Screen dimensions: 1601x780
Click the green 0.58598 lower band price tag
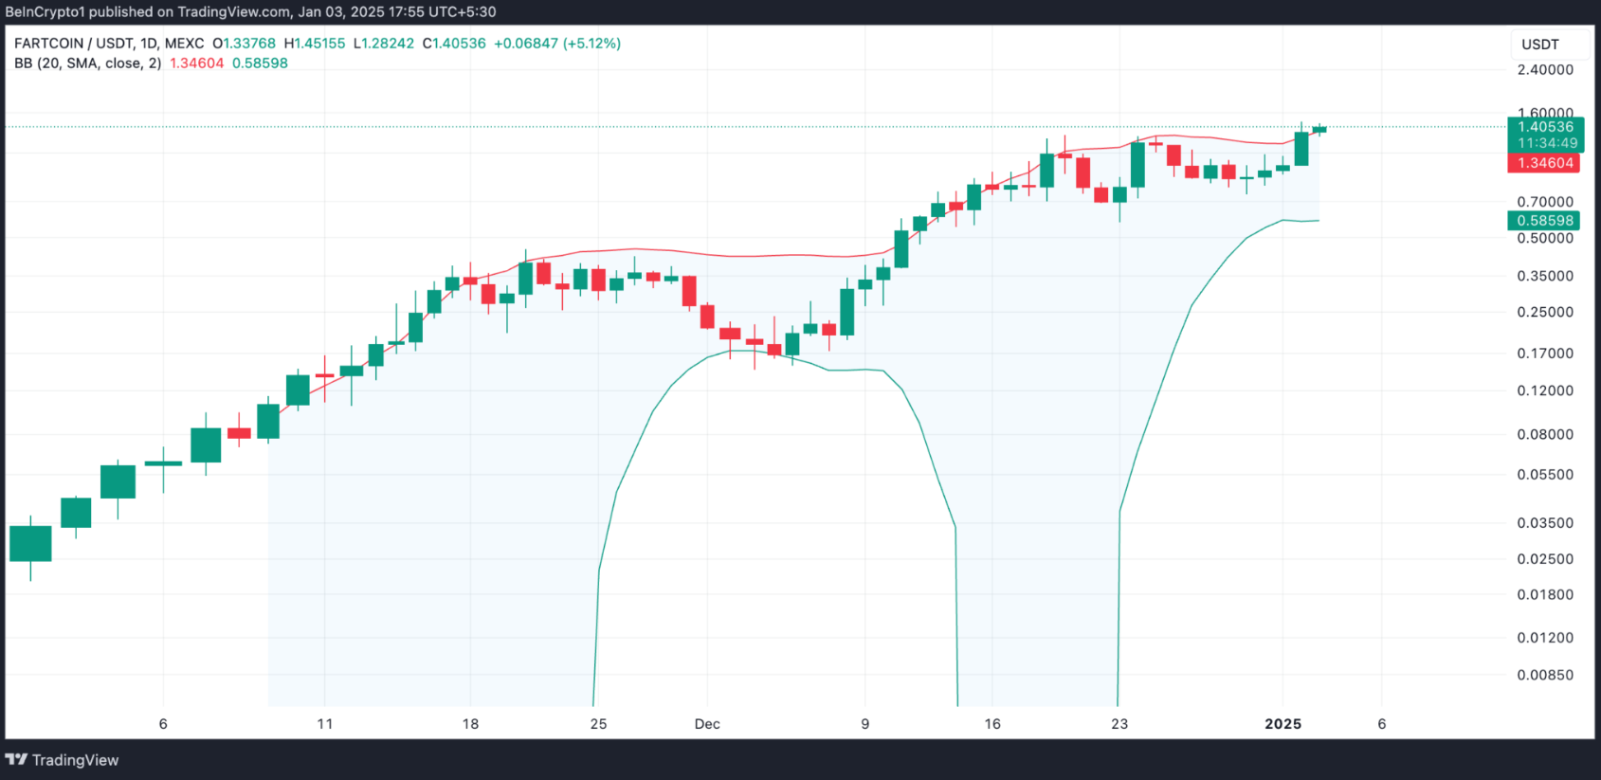click(1545, 221)
